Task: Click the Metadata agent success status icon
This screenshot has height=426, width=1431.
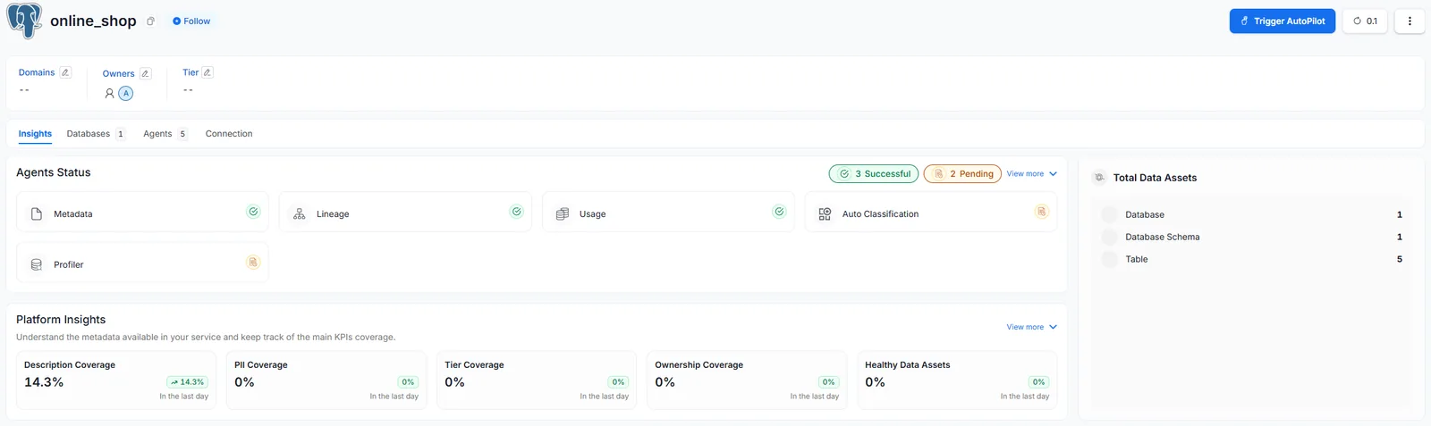Action: [x=253, y=212]
